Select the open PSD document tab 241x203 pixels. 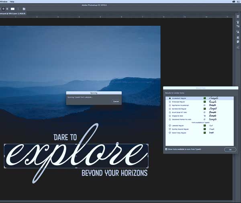[x=12, y=14]
